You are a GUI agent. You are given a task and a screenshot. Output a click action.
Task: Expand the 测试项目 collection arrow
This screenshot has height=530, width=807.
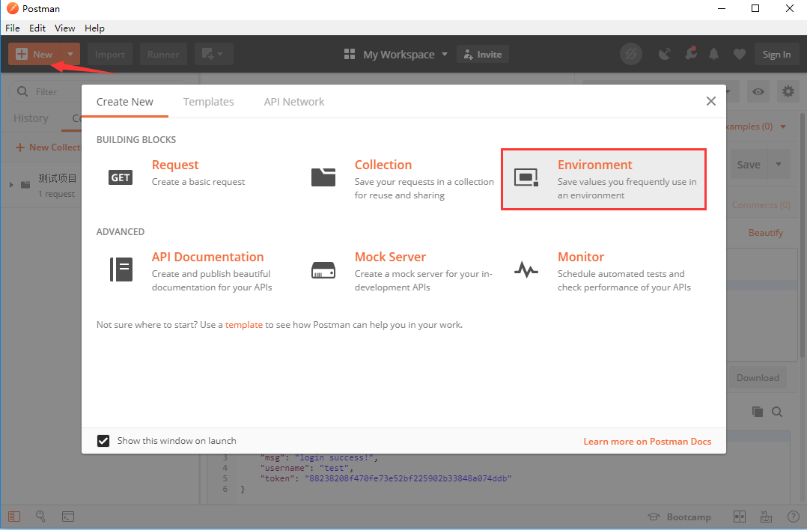point(11,185)
